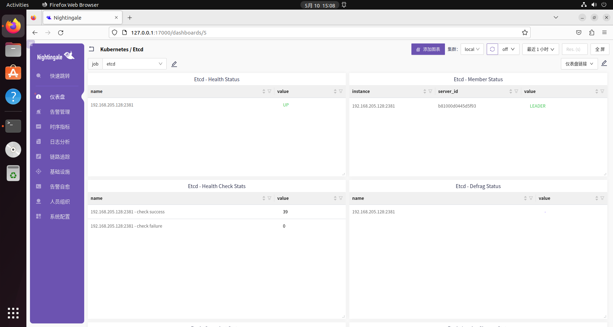Click the Nightingale logo in sidebar

tap(56, 56)
